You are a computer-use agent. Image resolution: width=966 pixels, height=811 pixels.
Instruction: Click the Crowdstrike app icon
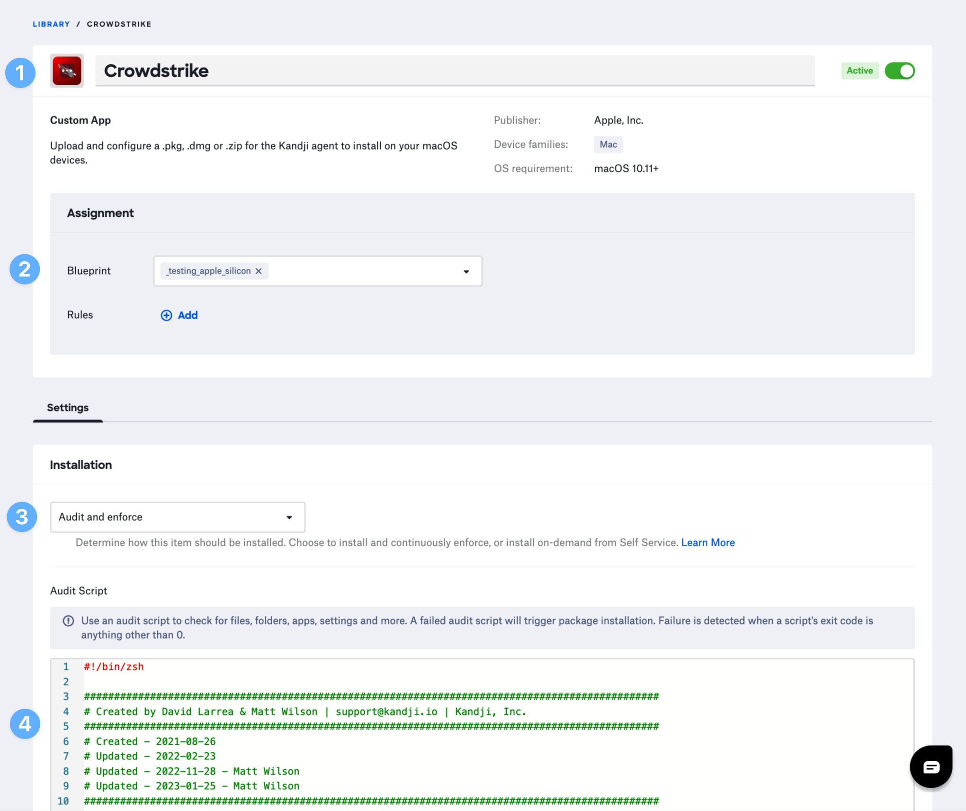point(67,71)
